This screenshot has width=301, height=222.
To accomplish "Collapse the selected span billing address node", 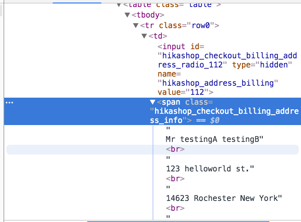I will click(153, 102).
